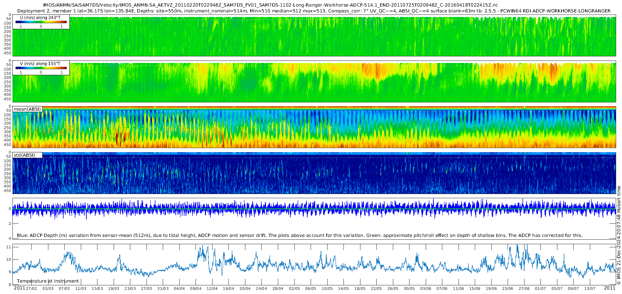
Task: Click the 2011 year label at bottom left
Action: coord(19,288)
